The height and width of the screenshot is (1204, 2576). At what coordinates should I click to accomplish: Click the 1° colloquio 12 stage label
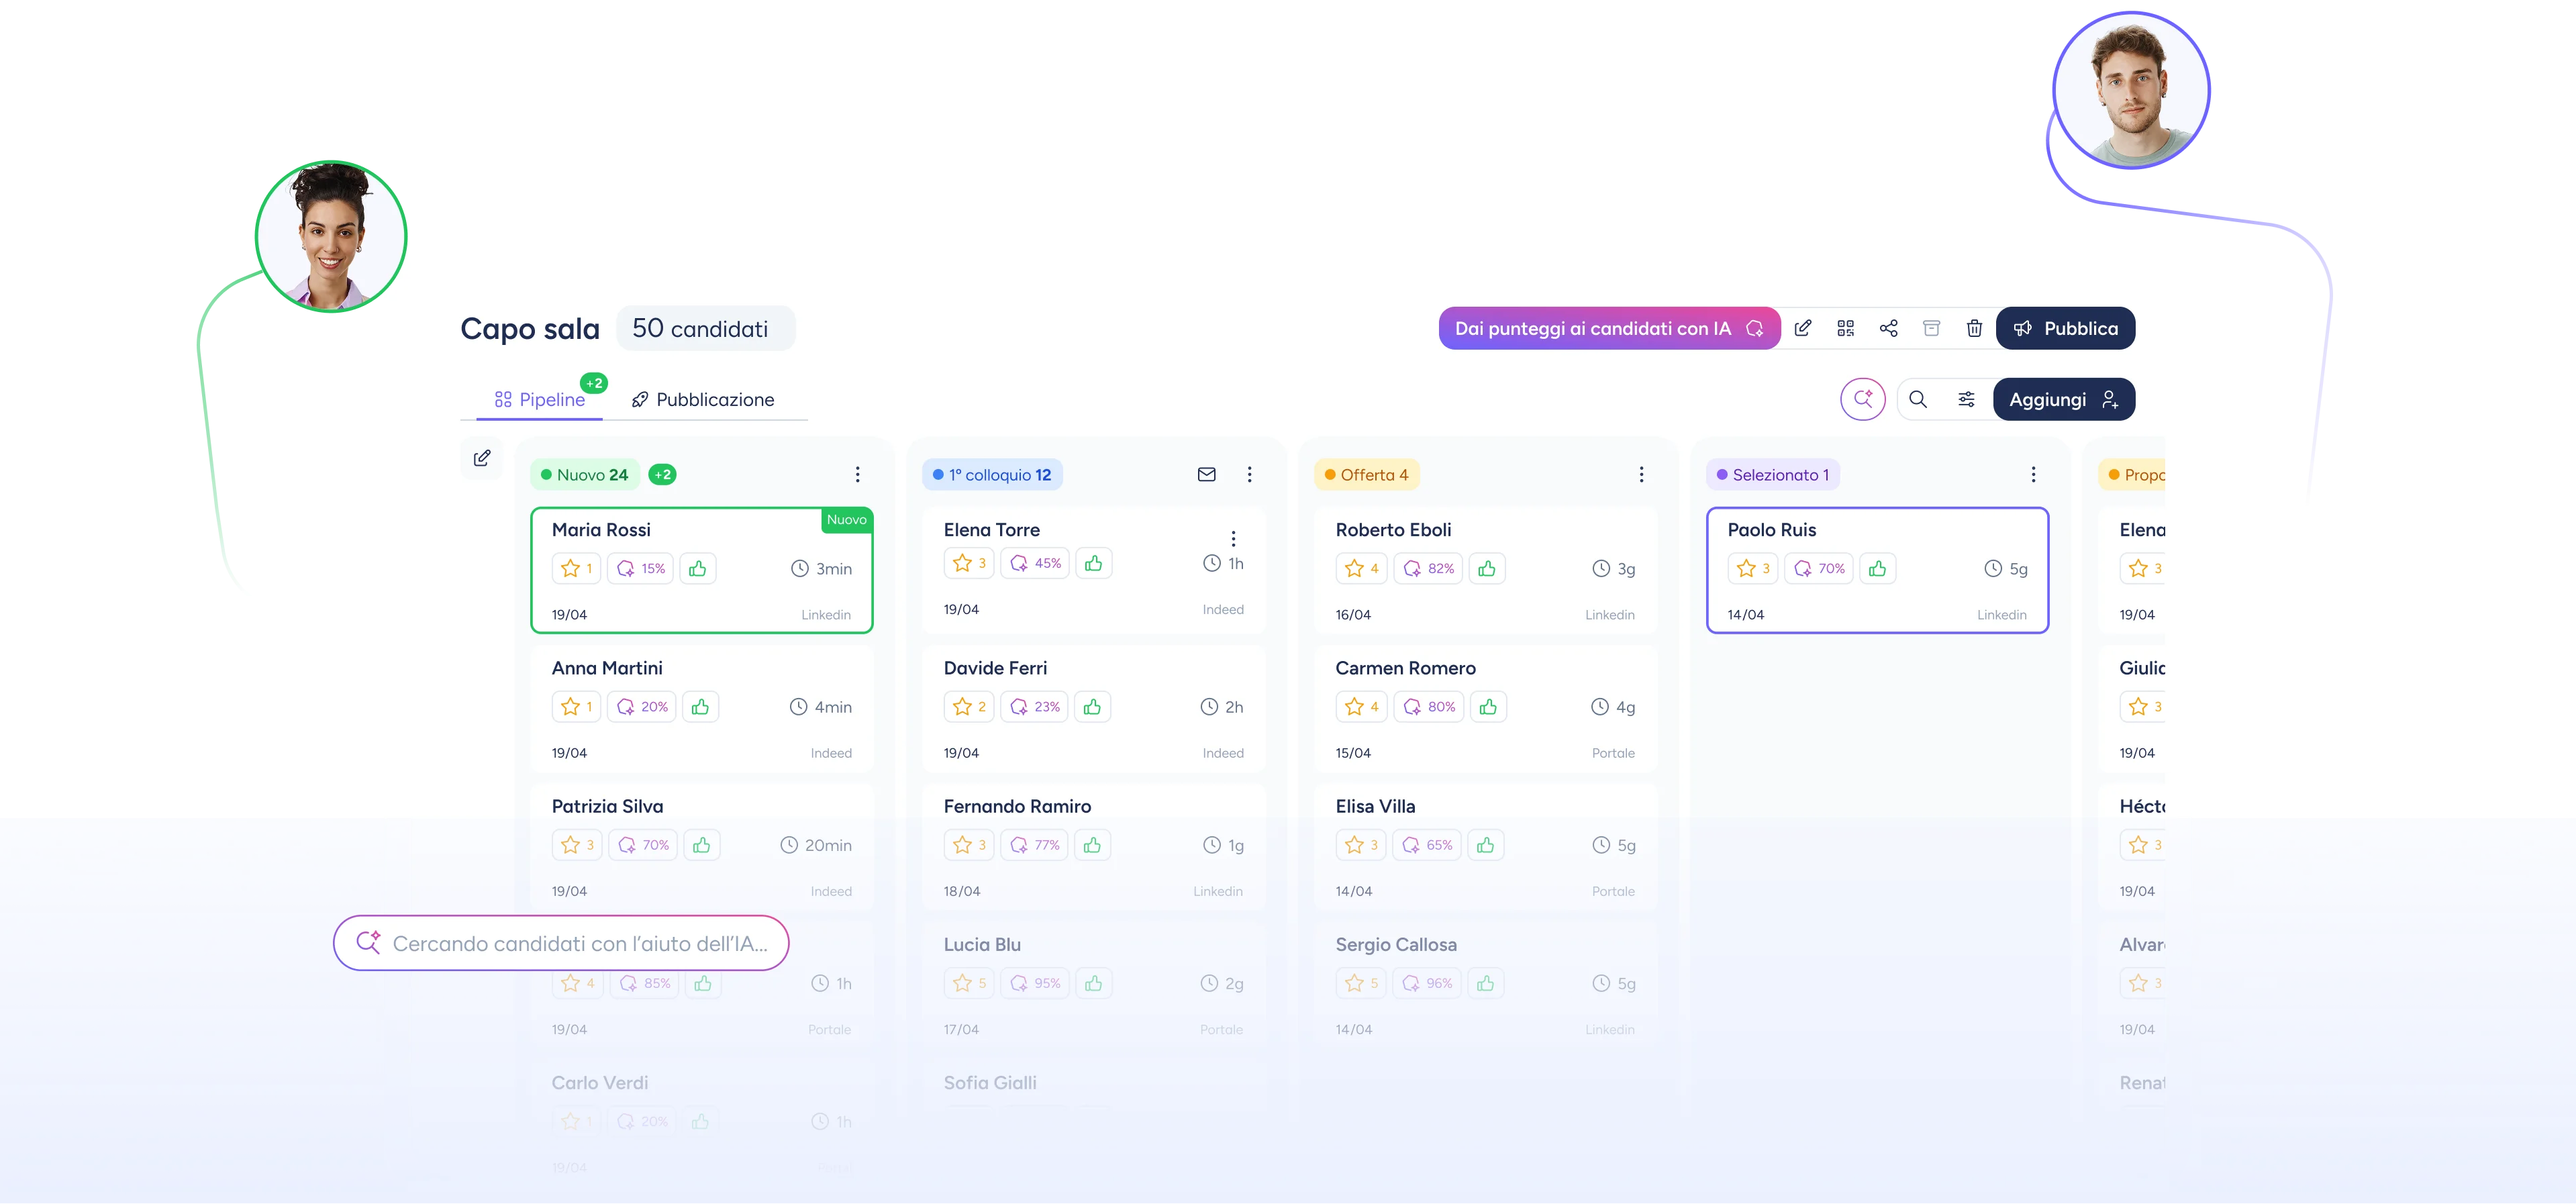pyautogui.click(x=992, y=474)
